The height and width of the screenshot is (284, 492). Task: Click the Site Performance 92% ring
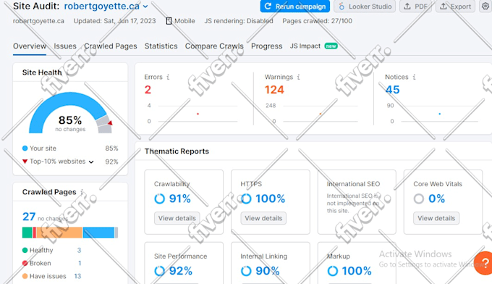[x=160, y=271]
